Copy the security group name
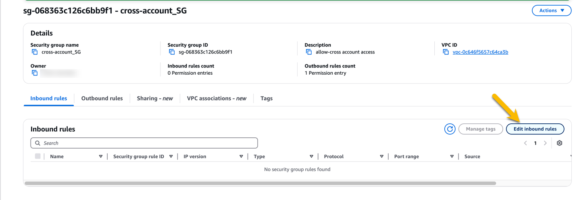This screenshot has width=577, height=200. pyautogui.click(x=35, y=52)
